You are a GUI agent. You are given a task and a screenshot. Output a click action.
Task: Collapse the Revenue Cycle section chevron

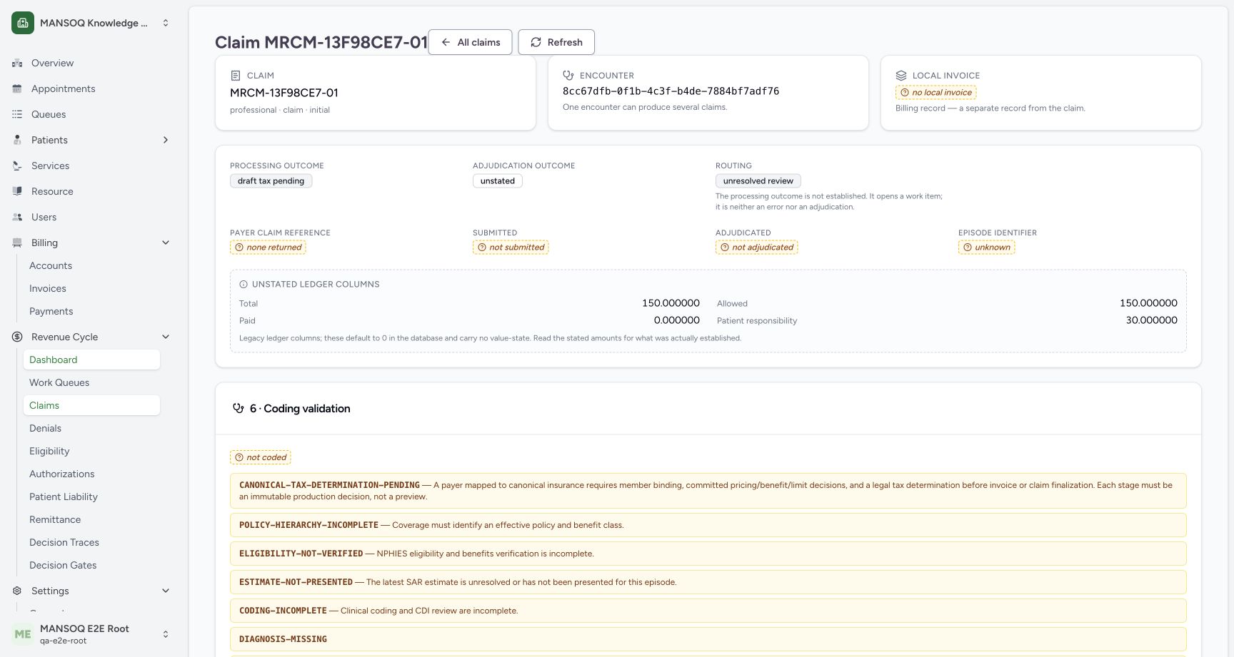[x=166, y=337]
